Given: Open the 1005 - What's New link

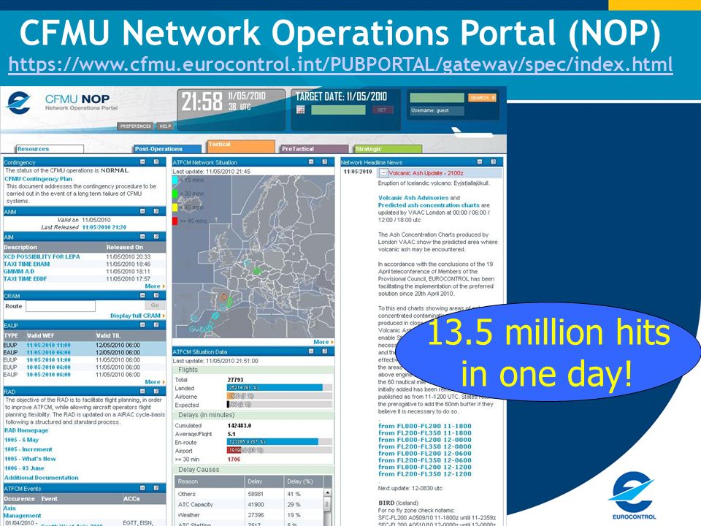Looking at the screenshot, I should [x=30, y=459].
